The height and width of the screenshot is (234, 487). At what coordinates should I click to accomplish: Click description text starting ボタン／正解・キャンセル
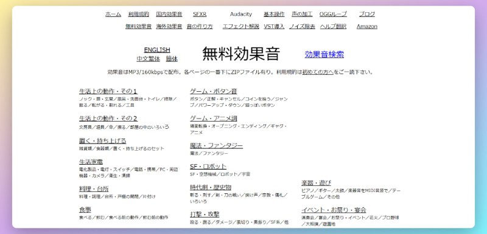point(239,102)
